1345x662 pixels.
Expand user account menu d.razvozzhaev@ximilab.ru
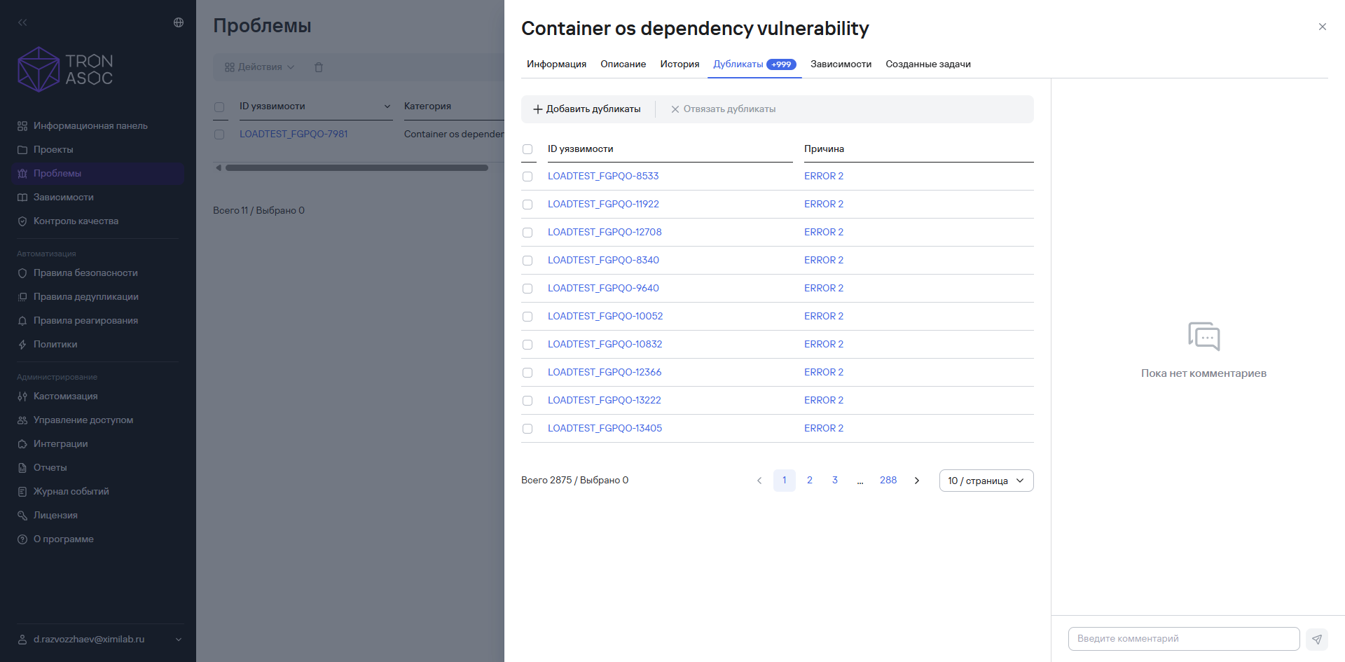tap(99, 640)
